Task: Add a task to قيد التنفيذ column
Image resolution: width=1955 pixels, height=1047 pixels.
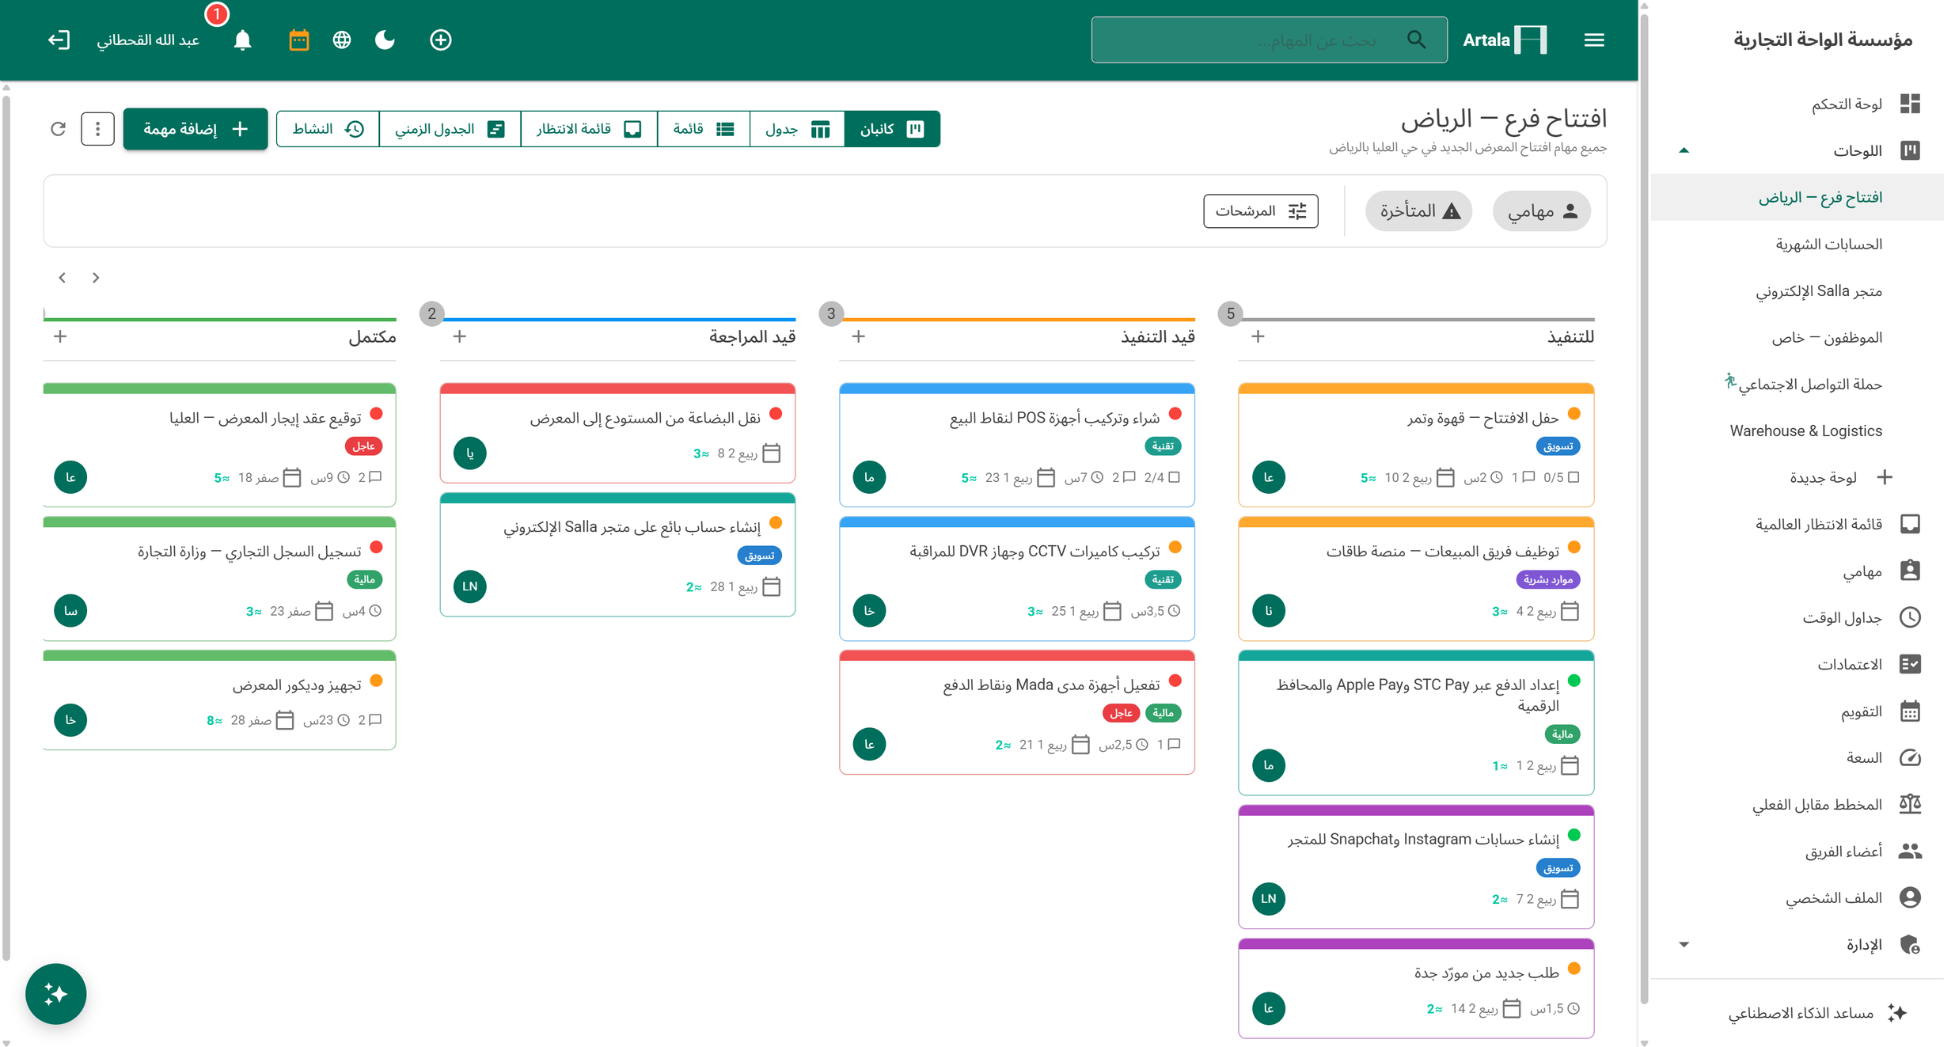Action: pos(858,337)
